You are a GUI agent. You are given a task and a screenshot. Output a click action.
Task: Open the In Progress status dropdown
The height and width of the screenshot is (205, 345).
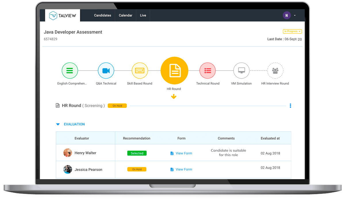point(292,32)
